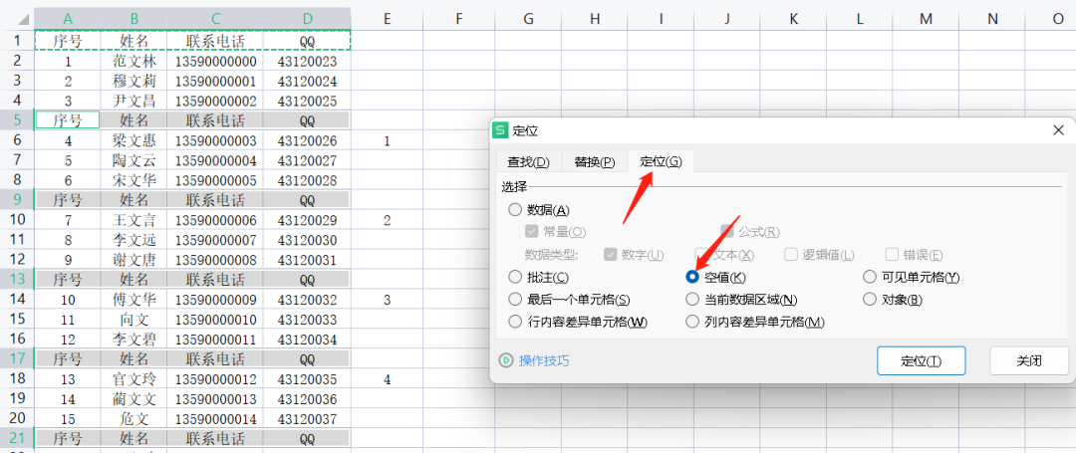Switch to the 替换(P) tab
1076x453 pixels.
tap(594, 162)
